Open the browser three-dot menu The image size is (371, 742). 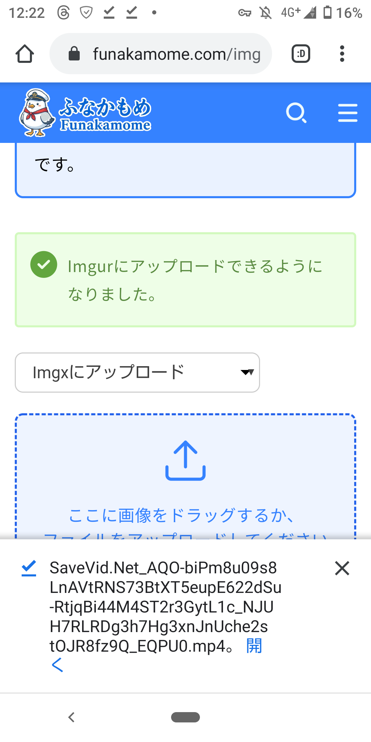(342, 54)
